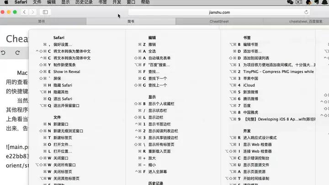
Task: Go back with the Safari back arrow
Action: click(x=25, y=12)
